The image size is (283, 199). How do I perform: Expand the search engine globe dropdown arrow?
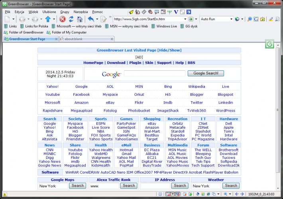[242, 19]
